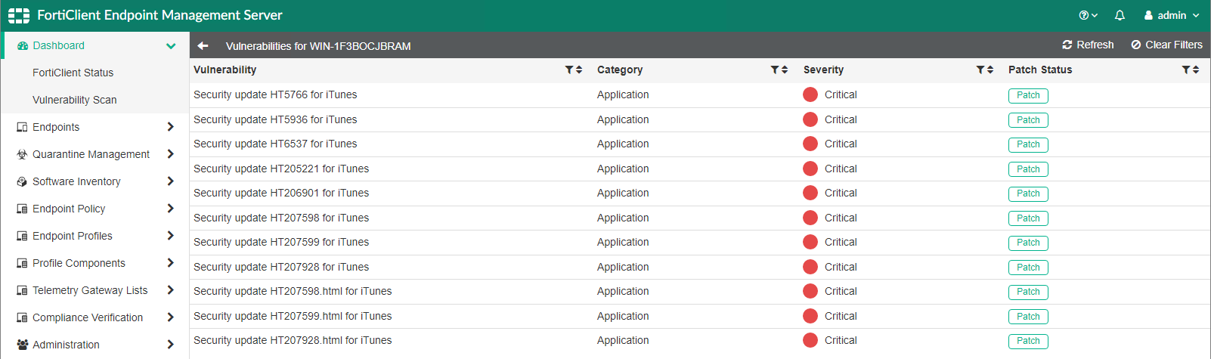Open the admin user dropdown
Image resolution: width=1211 pixels, height=359 pixels.
1172,15
